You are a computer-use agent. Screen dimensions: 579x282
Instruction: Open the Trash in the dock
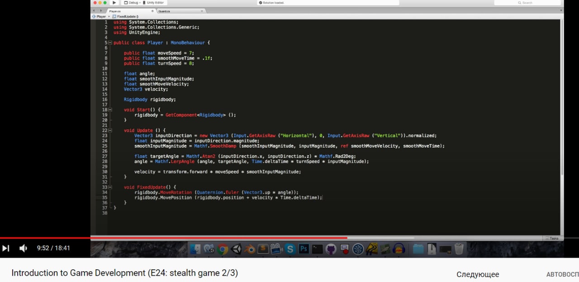459,249
